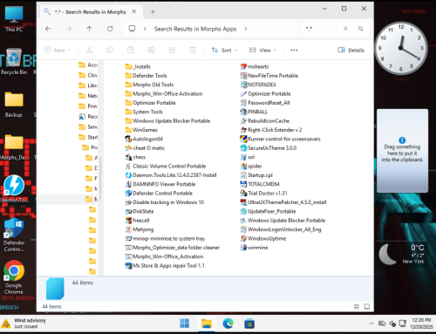Screen dimensions: 436x334
Task: Select PasswordReset_All
Action: tap(265, 103)
